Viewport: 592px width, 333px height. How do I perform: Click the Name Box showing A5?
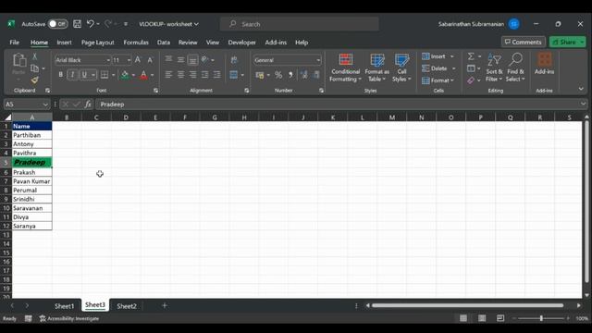click(27, 105)
